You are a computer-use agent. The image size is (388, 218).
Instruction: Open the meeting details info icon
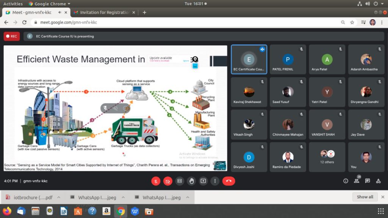pos(346,181)
